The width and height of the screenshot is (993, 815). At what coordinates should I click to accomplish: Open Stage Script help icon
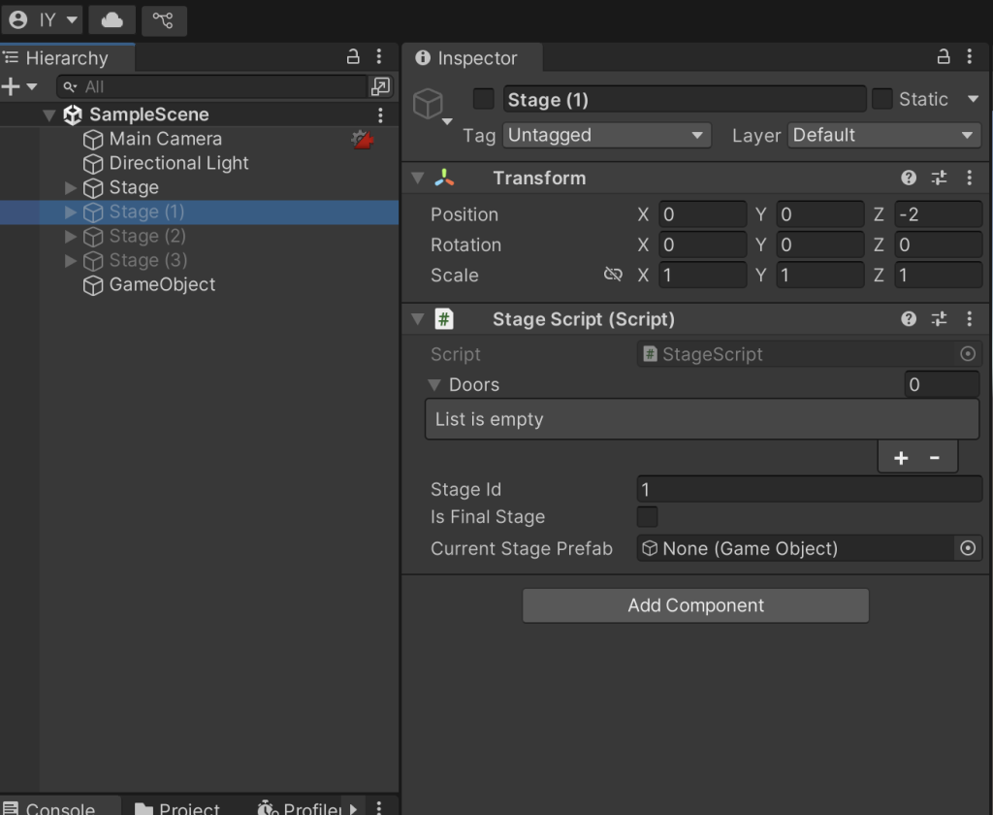coord(908,319)
